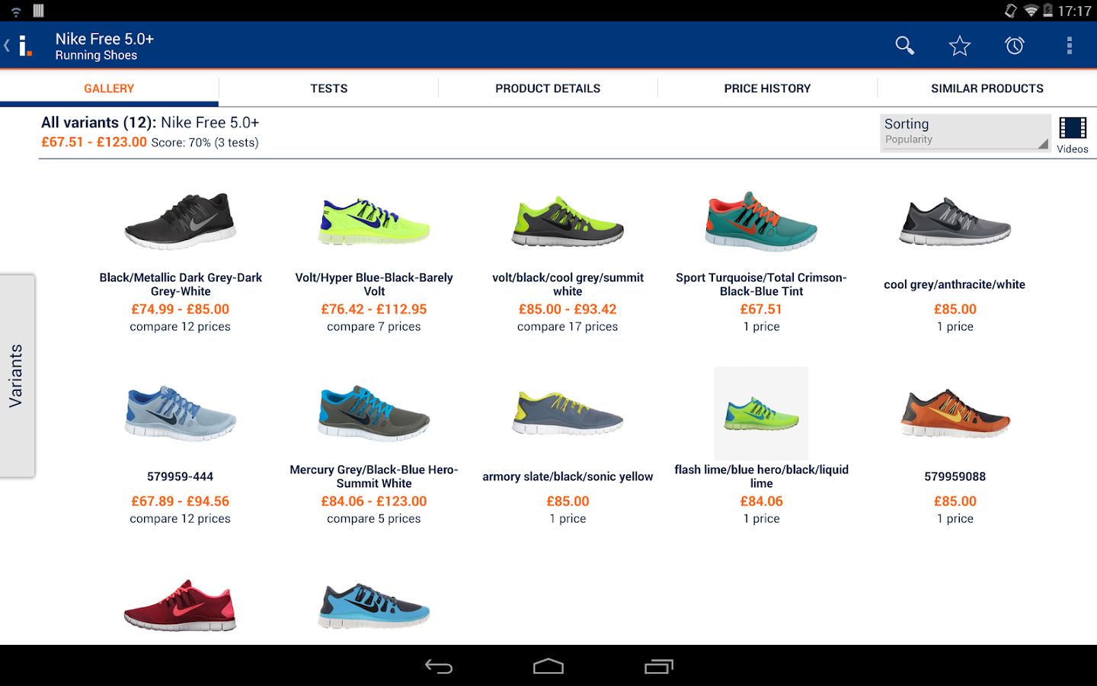Tap the status bar clock '17:17'
The width and height of the screenshot is (1097, 686).
[x=1074, y=11]
